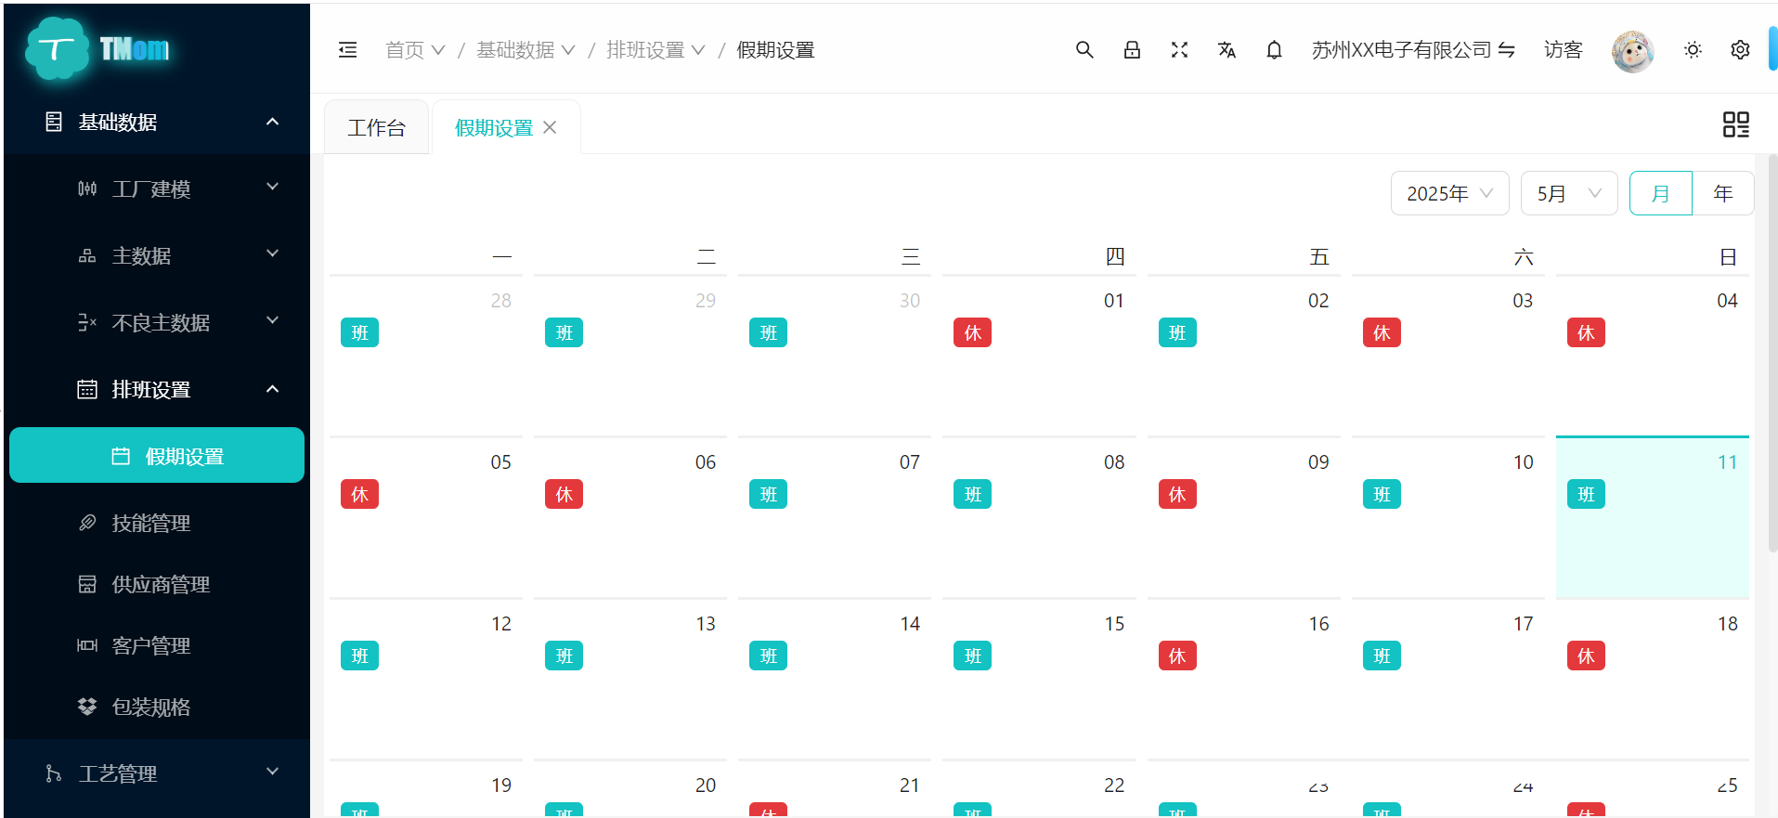
Task: Click the 苏州XX电子有限公司 company switcher
Action: pyautogui.click(x=1412, y=50)
